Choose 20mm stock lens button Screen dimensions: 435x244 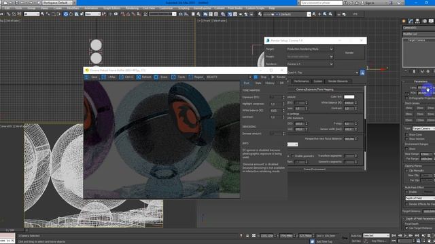(420, 108)
